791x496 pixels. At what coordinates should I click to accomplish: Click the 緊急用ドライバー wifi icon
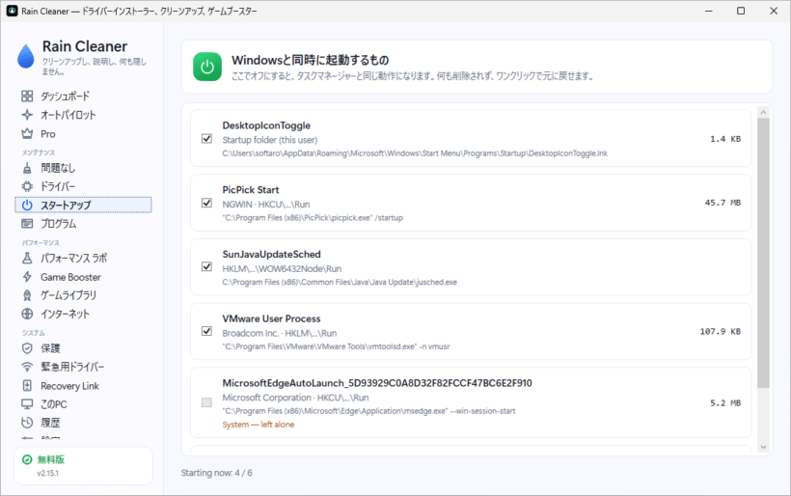[27, 367]
